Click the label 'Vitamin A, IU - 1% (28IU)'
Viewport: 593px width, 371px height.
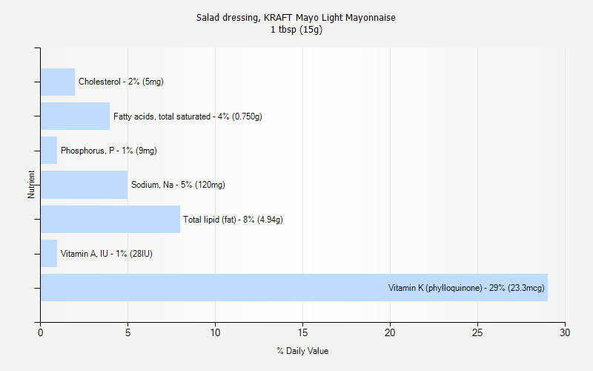coord(107,254)
